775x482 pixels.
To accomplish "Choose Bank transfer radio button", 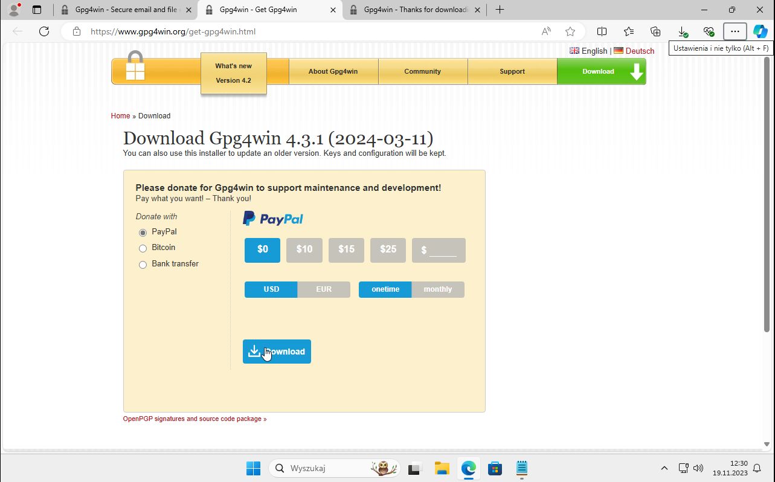I will (143, 265).
